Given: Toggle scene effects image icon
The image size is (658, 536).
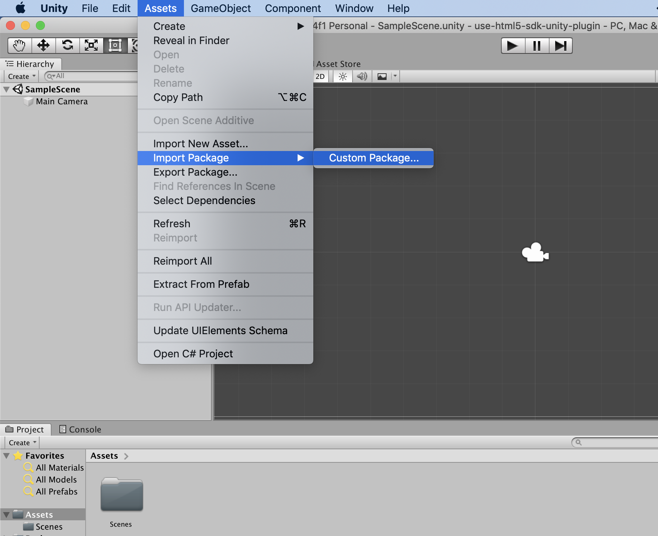Looking at the screenshot, I should [x=382, y=77].
